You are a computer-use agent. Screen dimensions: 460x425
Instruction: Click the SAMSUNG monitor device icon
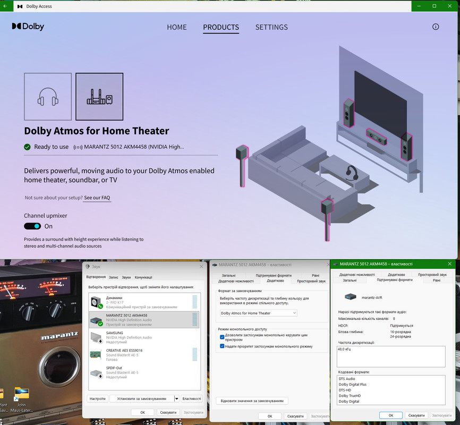(96, 337)
